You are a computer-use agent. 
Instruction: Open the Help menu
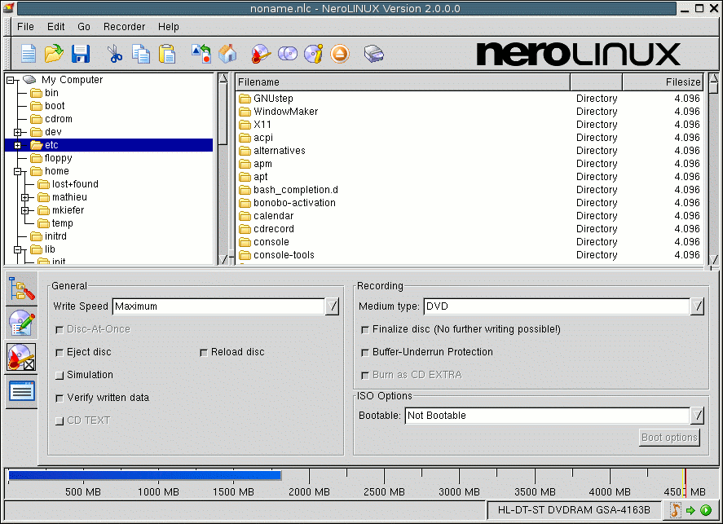pos(168,27)
